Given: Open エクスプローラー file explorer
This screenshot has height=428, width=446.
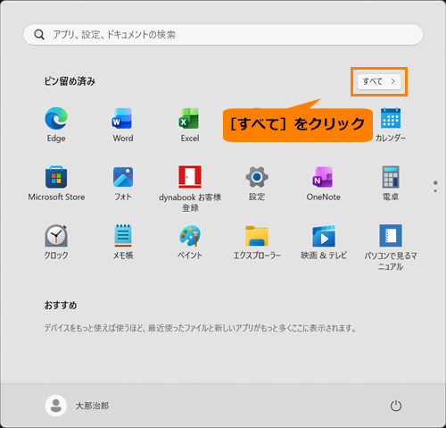Looking at the screenshot, I should pyautogui.click(x=257, y=242).
